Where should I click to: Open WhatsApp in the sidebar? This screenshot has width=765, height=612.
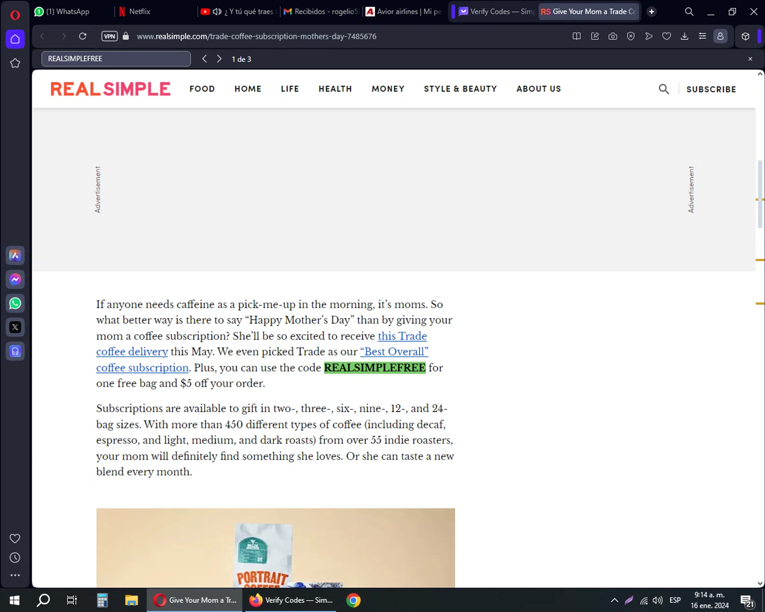tap(15, 303)
